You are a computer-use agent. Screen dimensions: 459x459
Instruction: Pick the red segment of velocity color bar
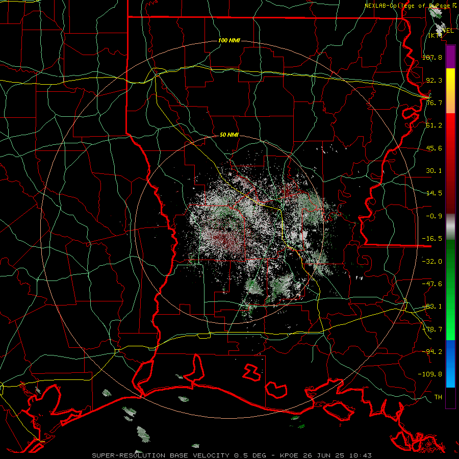450,163
